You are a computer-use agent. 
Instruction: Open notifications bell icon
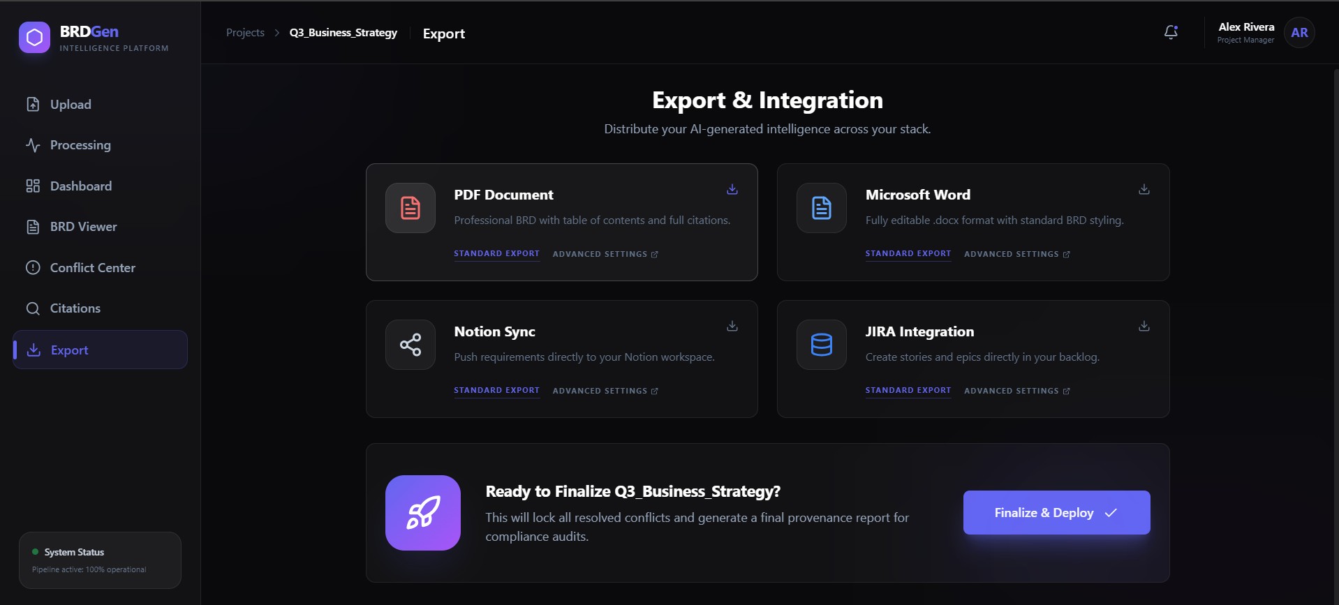pos(1171,32)
